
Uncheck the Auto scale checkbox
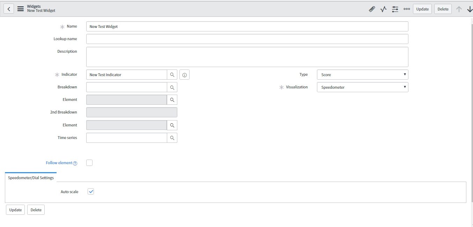tap(91, 191)
